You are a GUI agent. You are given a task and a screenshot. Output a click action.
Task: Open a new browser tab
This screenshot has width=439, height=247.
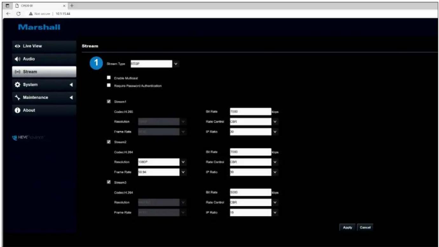(72, 6)
